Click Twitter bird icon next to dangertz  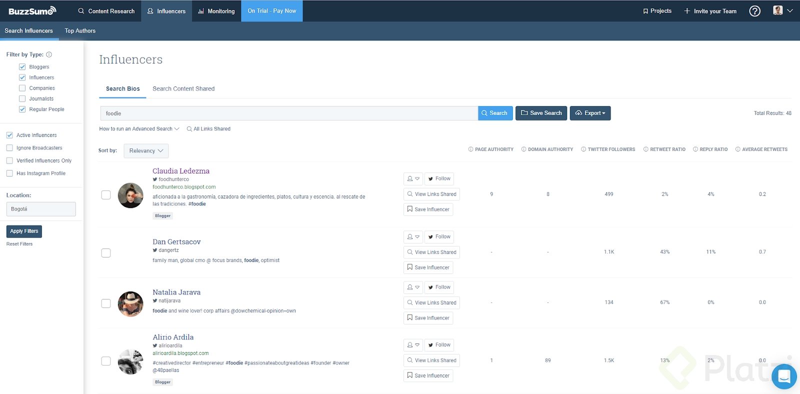(155, 250)
